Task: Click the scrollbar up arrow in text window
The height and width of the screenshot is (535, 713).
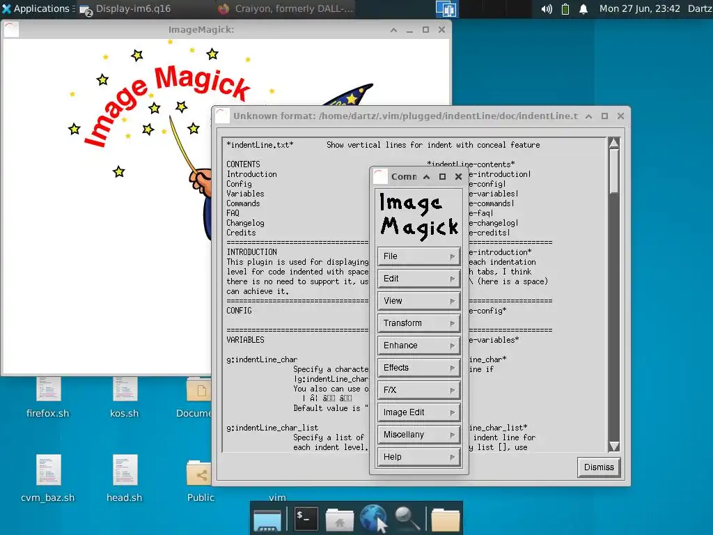Action: (614, 143)
